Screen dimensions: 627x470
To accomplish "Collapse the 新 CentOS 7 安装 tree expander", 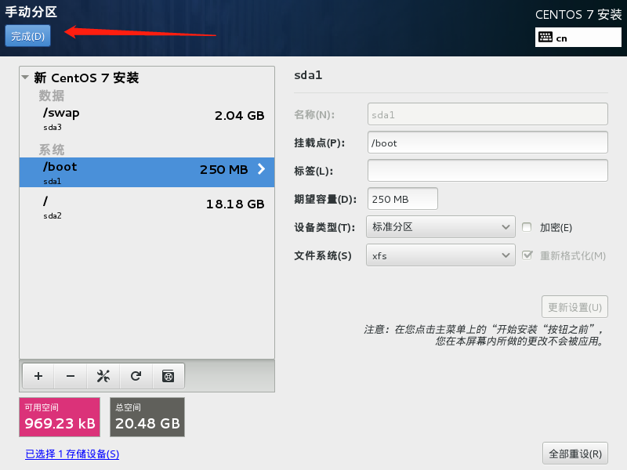I will (25, 77).
